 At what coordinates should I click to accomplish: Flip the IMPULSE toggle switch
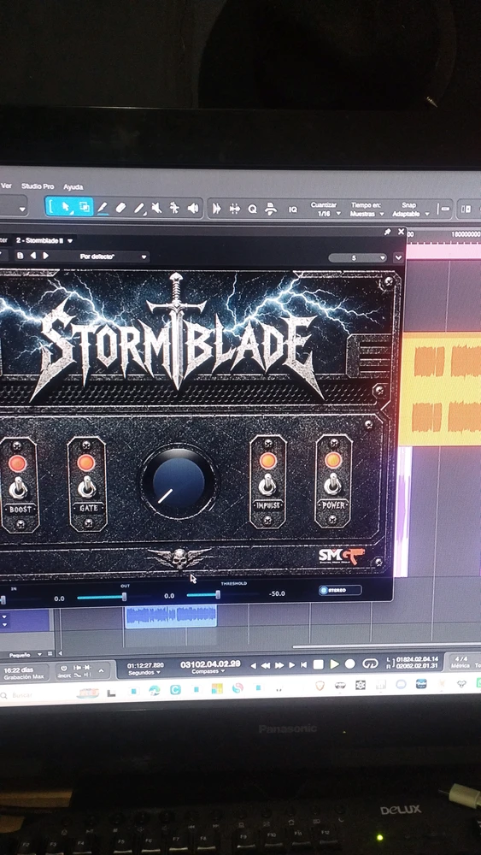[267, 484]
